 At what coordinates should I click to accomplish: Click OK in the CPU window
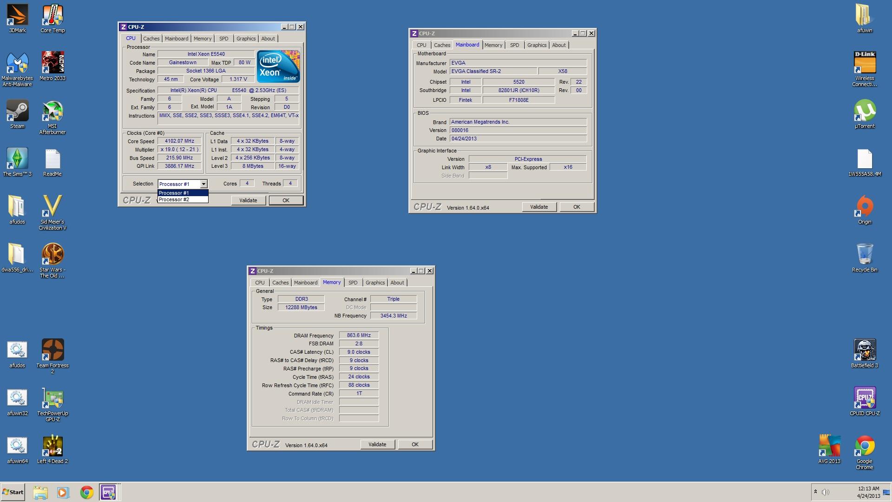286,200
